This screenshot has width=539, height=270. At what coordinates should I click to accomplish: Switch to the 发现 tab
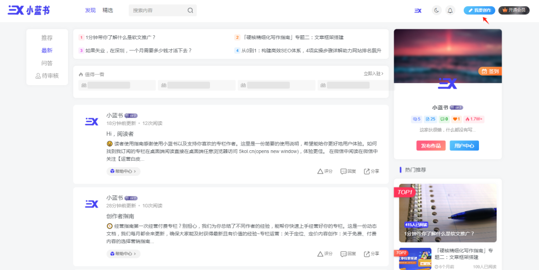pos(91,11)
